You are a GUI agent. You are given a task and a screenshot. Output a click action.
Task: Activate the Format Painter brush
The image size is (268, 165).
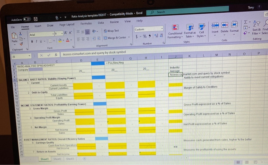21,44
